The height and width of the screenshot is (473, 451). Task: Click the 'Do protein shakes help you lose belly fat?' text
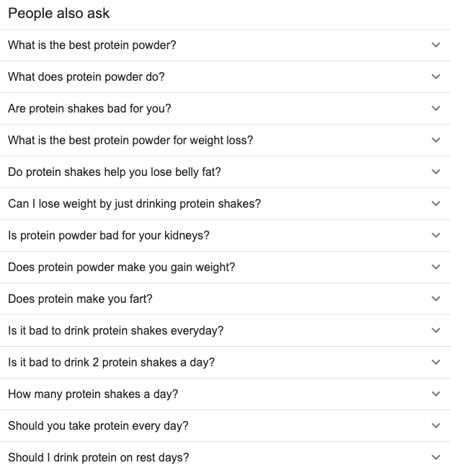coord(115,172)
